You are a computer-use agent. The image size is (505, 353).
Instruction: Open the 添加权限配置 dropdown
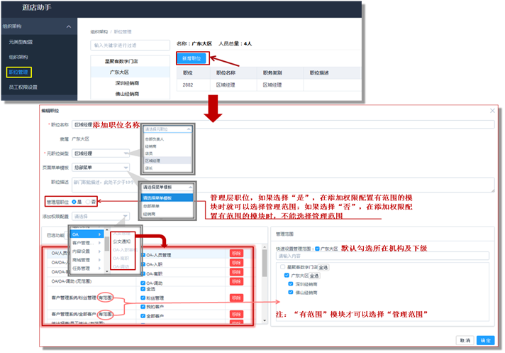[99, 217]
